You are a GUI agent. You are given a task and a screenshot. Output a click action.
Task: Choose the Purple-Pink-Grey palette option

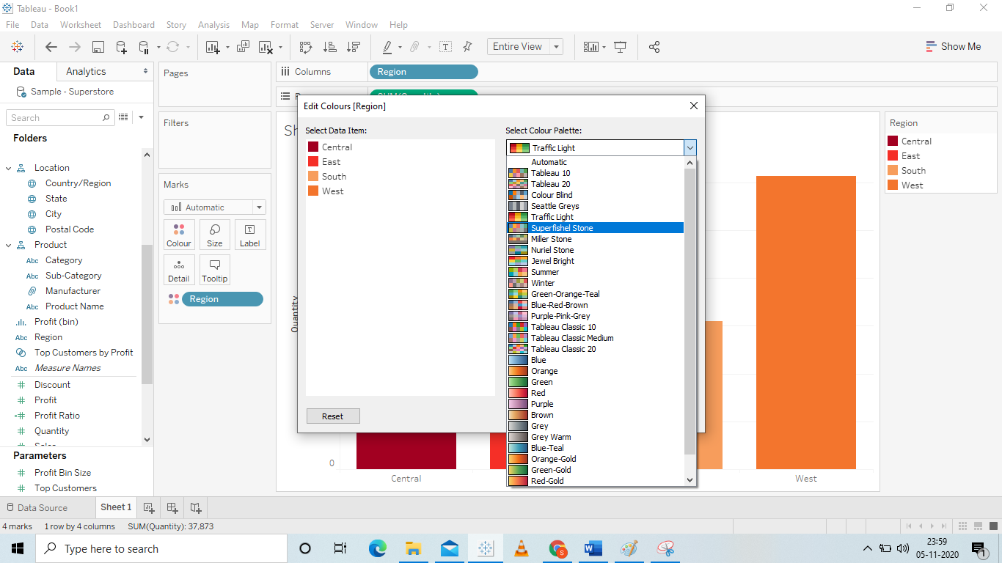(x=596, y=316)
